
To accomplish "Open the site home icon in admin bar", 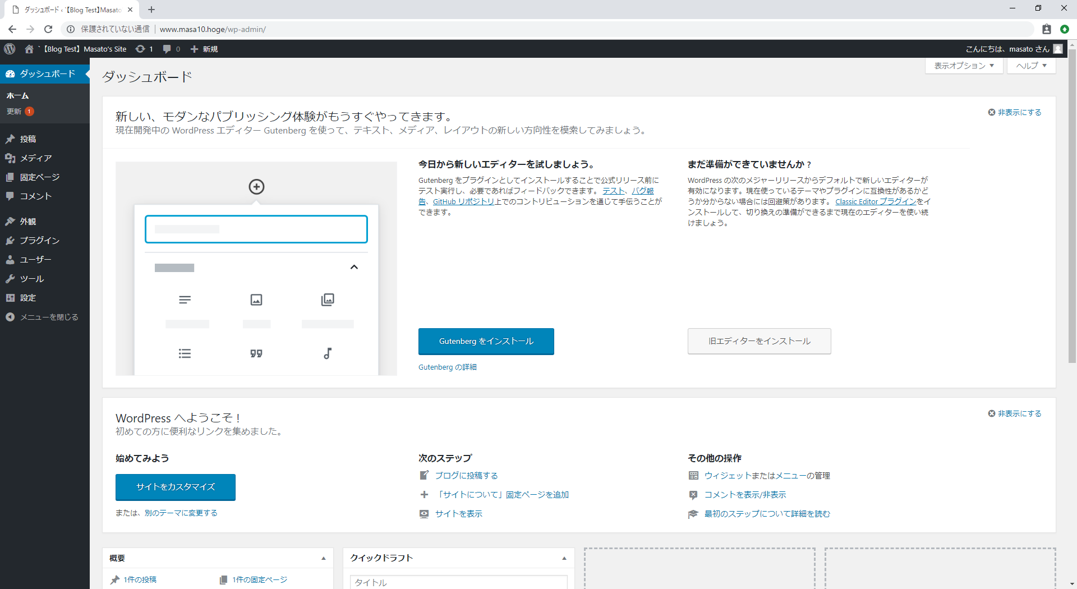I will pyautogui.click(x=29, y=49).
